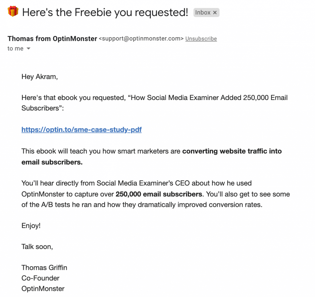The height and width of the screenshot is (297, 315).
Task: Click the "Thomas Griffin" signature name
Action: click(44, 267)
